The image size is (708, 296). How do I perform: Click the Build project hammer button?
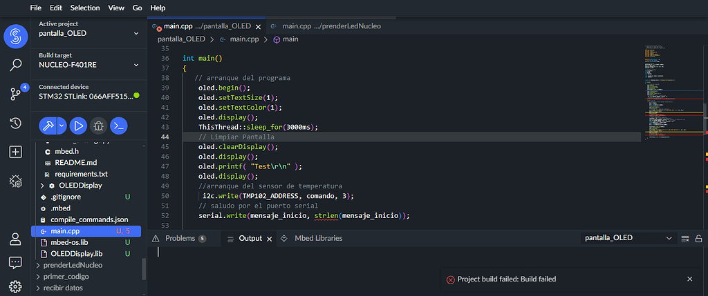48,126
